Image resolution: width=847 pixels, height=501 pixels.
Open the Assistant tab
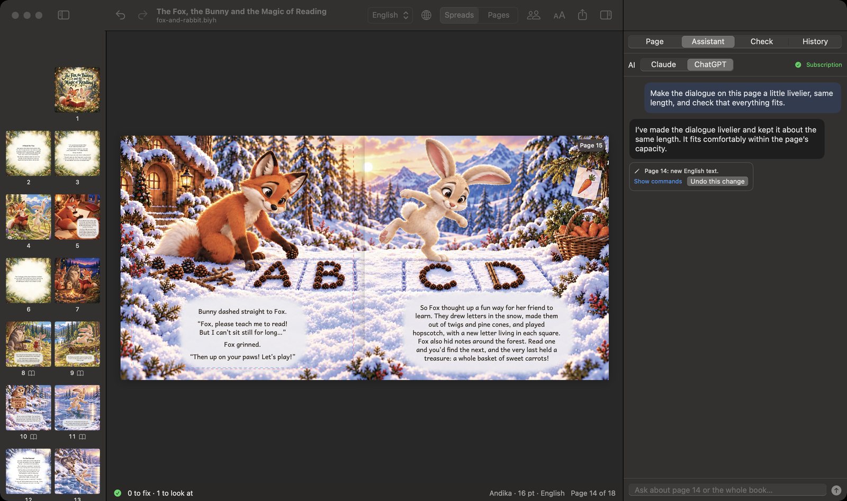tap(708, 41)
